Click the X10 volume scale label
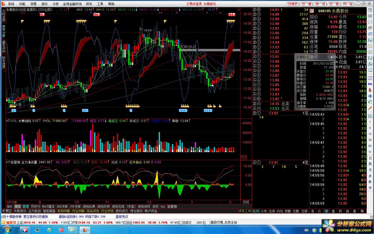This screenshot has width=374, height=234. [x=244, y=157]
